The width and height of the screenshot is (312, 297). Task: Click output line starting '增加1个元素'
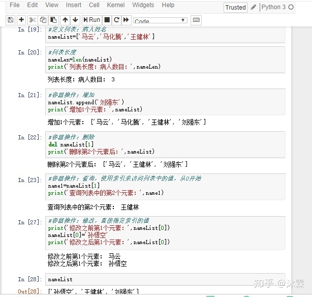pos(127,122)
